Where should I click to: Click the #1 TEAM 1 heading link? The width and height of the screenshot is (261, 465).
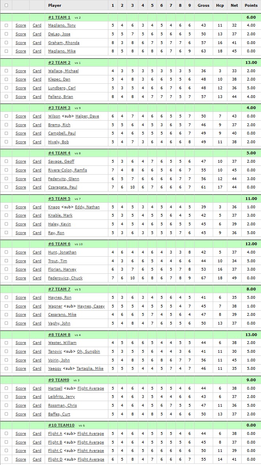click(59, 17)
